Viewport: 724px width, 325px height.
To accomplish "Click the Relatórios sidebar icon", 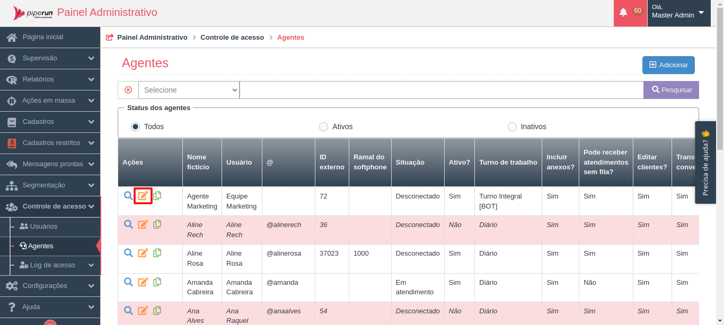I will 12,79.
